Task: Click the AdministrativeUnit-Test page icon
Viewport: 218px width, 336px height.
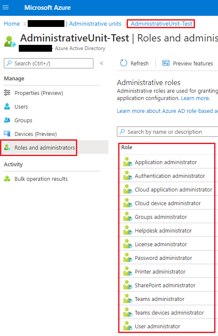Action: point(10,41)
